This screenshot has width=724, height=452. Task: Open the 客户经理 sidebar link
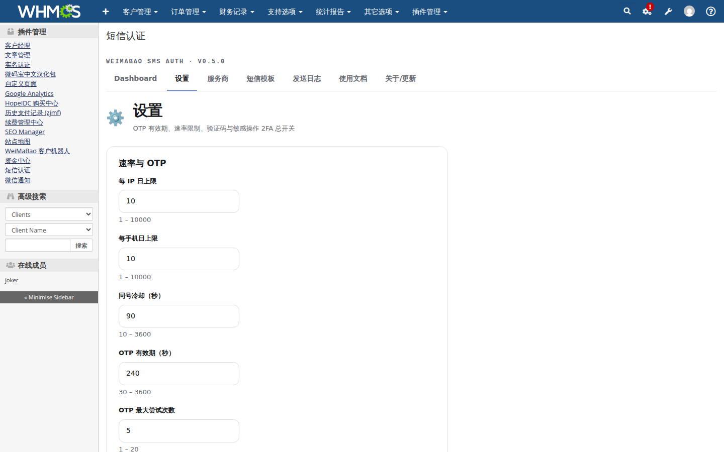[x=18, y=45]
